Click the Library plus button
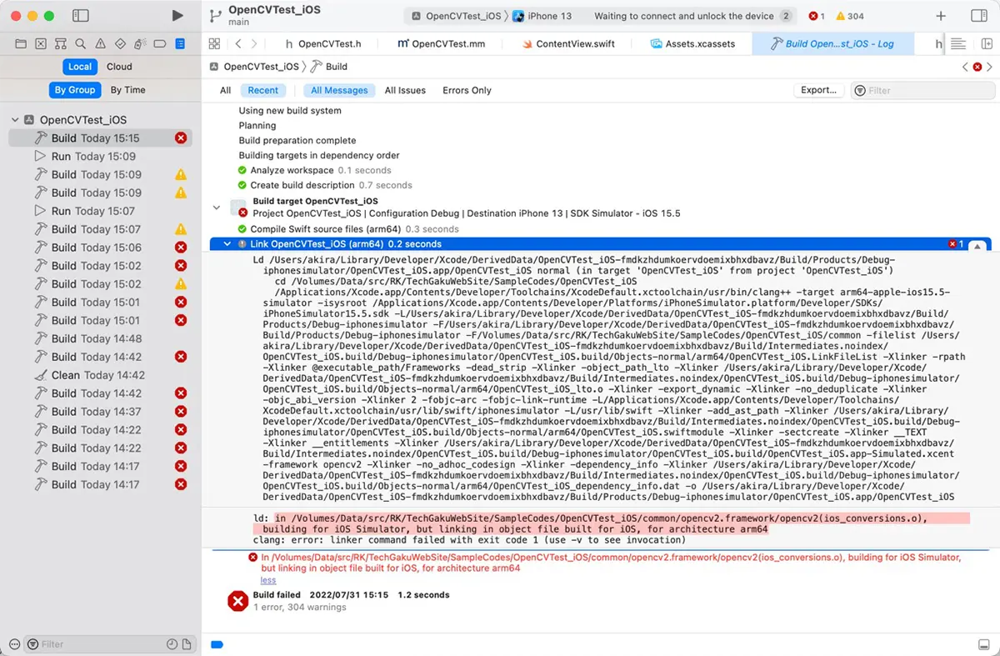 (941, 15)
